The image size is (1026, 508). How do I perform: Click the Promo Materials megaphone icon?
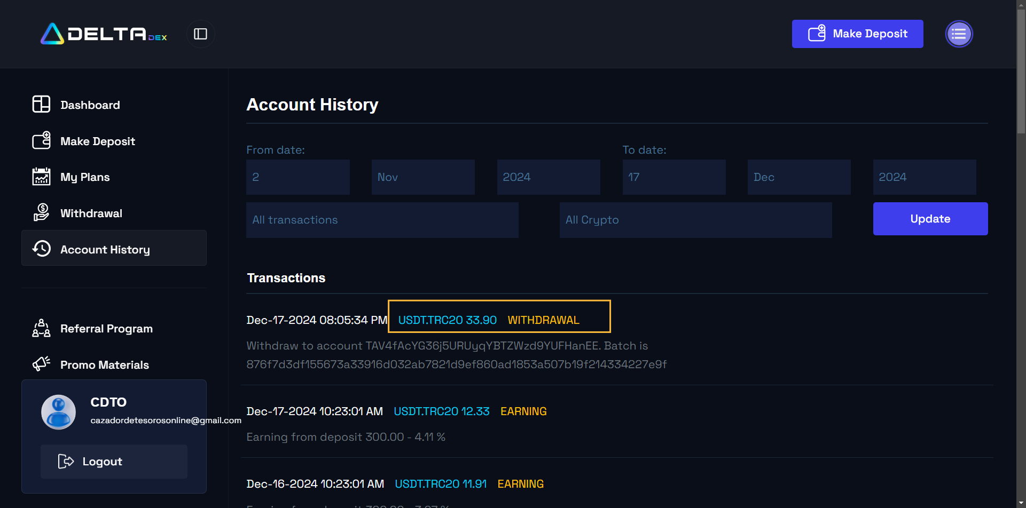point(41,364)
